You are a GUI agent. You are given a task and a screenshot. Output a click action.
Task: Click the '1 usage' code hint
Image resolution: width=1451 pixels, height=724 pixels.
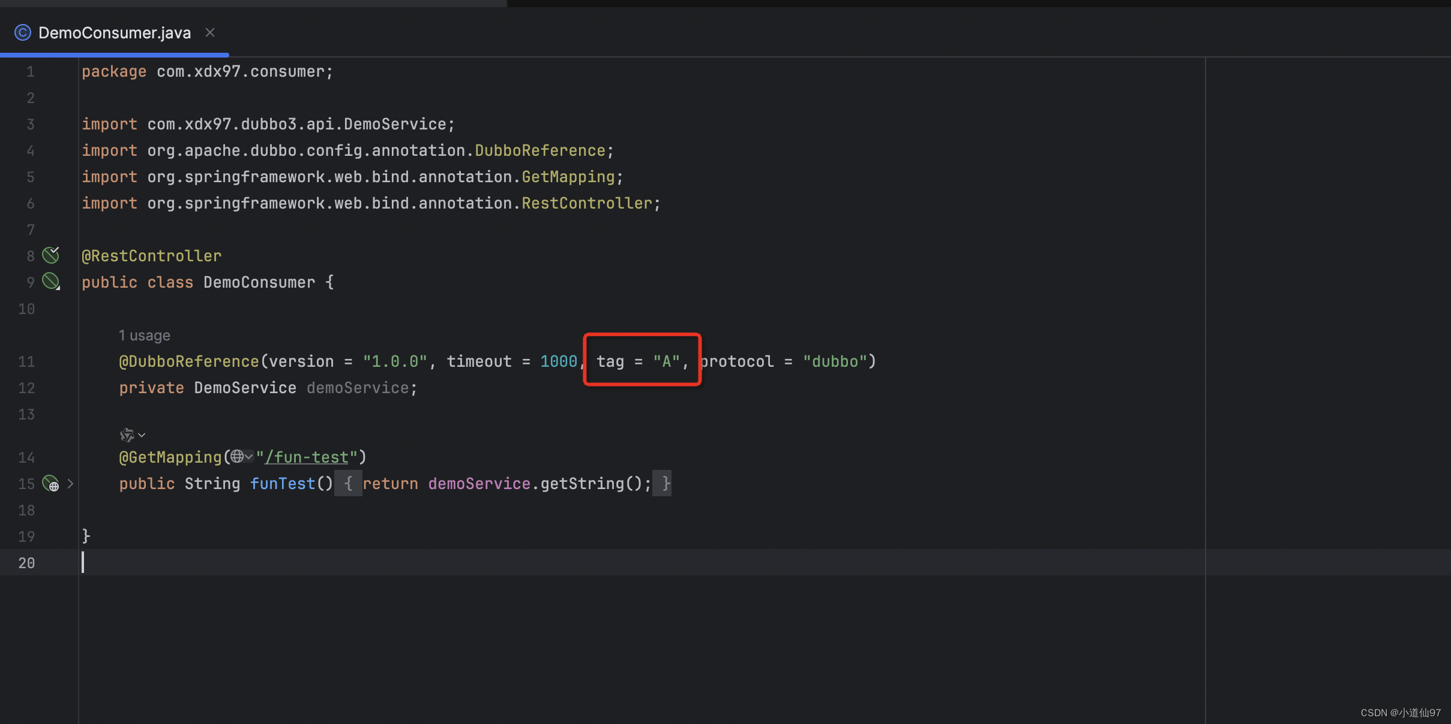tap(145, 335)
